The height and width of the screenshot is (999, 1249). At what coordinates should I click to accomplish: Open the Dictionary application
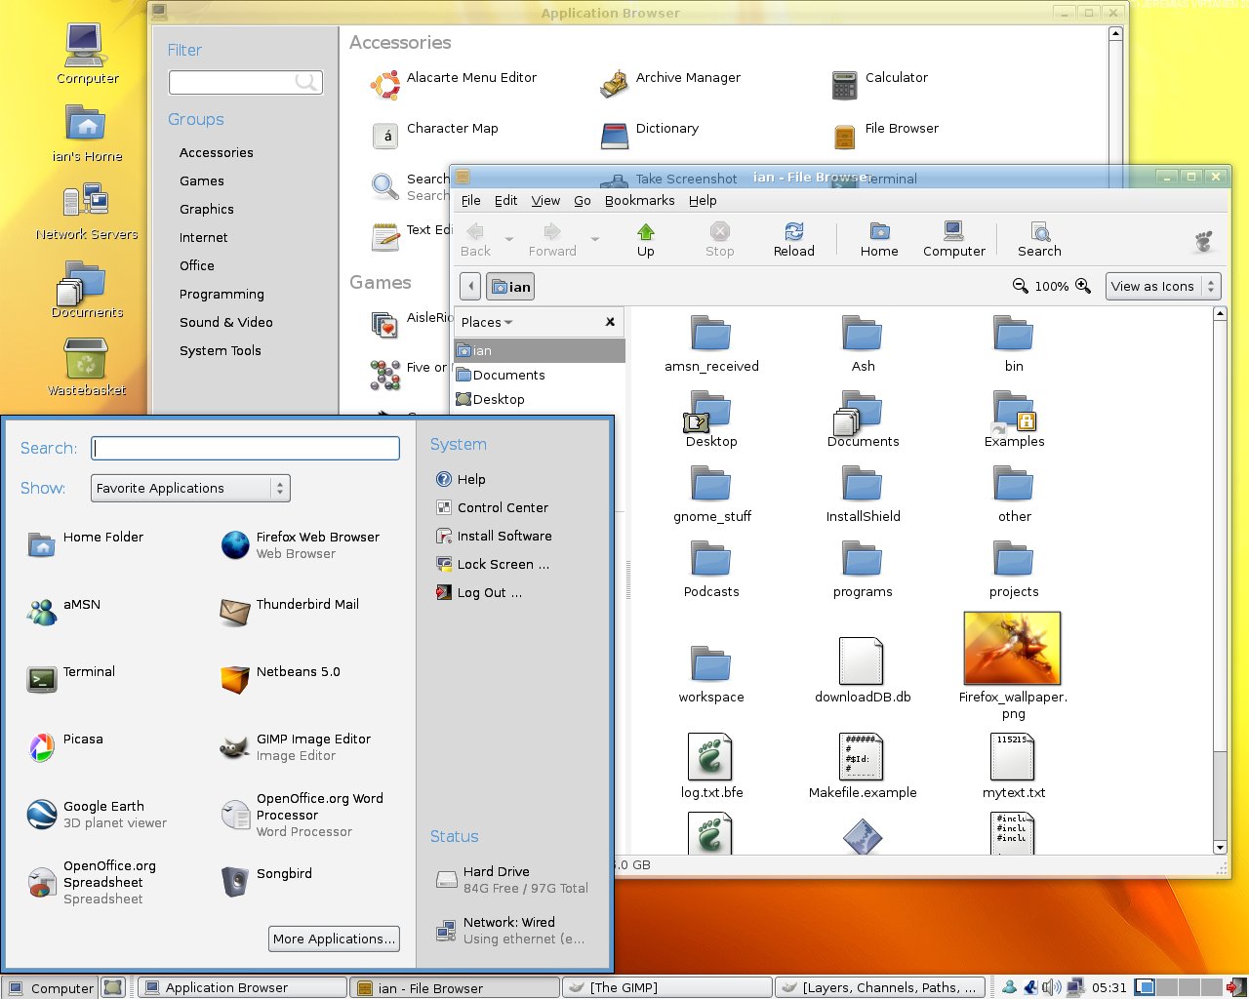click(615, 136)
